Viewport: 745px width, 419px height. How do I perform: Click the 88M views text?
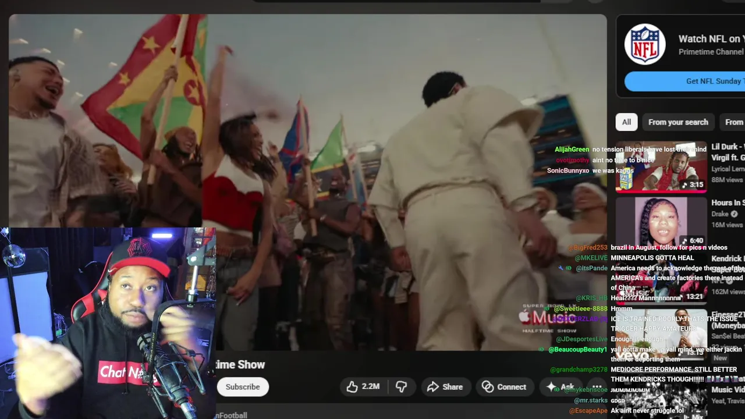pyautogui.click(x=727, y=180)
